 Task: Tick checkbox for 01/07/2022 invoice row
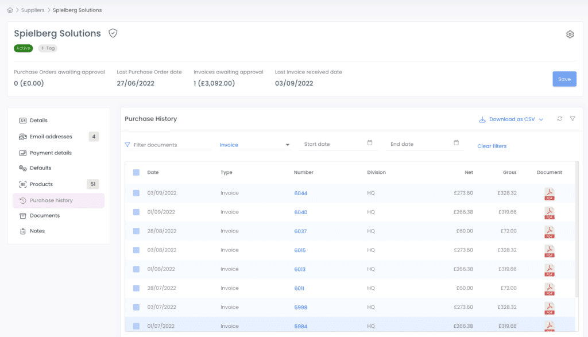[136, 326]
